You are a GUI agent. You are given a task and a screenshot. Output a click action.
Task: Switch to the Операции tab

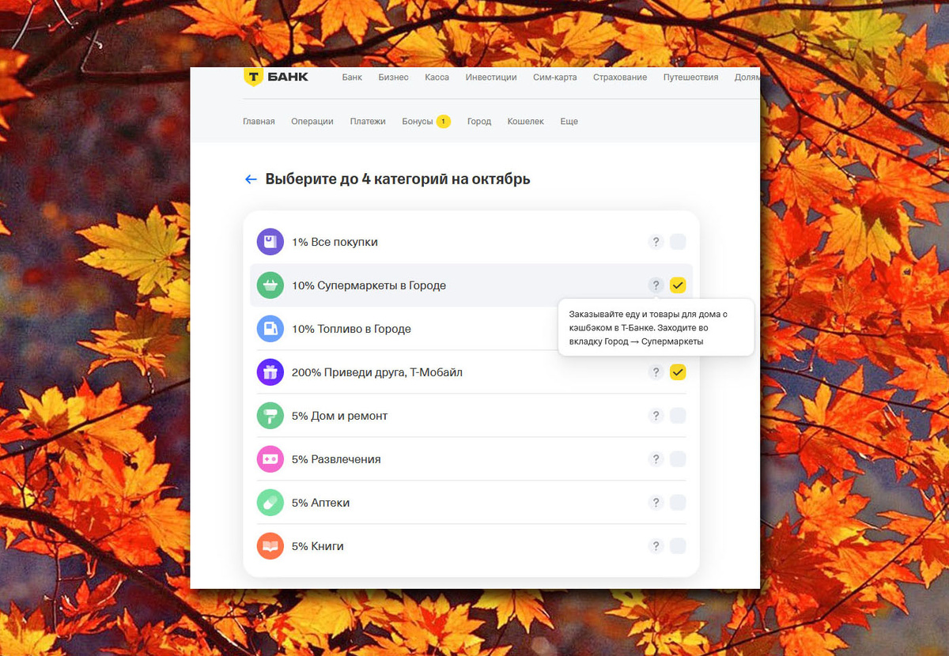pyautogui.click(x=312, y=122)
